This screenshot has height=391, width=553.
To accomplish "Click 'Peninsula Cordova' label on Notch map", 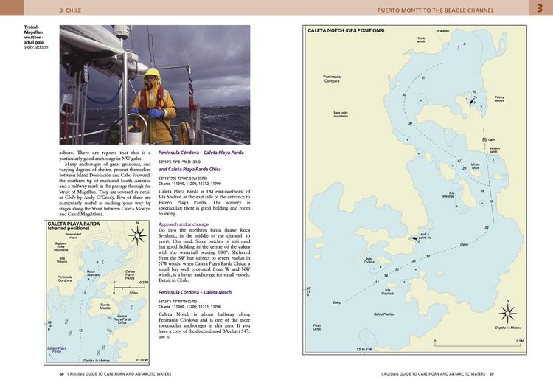I will 332,79.
